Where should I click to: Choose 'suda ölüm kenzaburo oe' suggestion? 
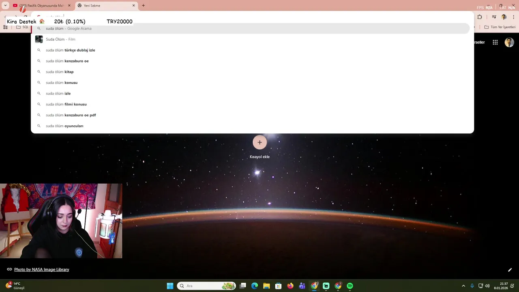[251, 61]
